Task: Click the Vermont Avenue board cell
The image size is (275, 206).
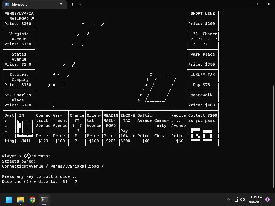Action: click(60, 128)
